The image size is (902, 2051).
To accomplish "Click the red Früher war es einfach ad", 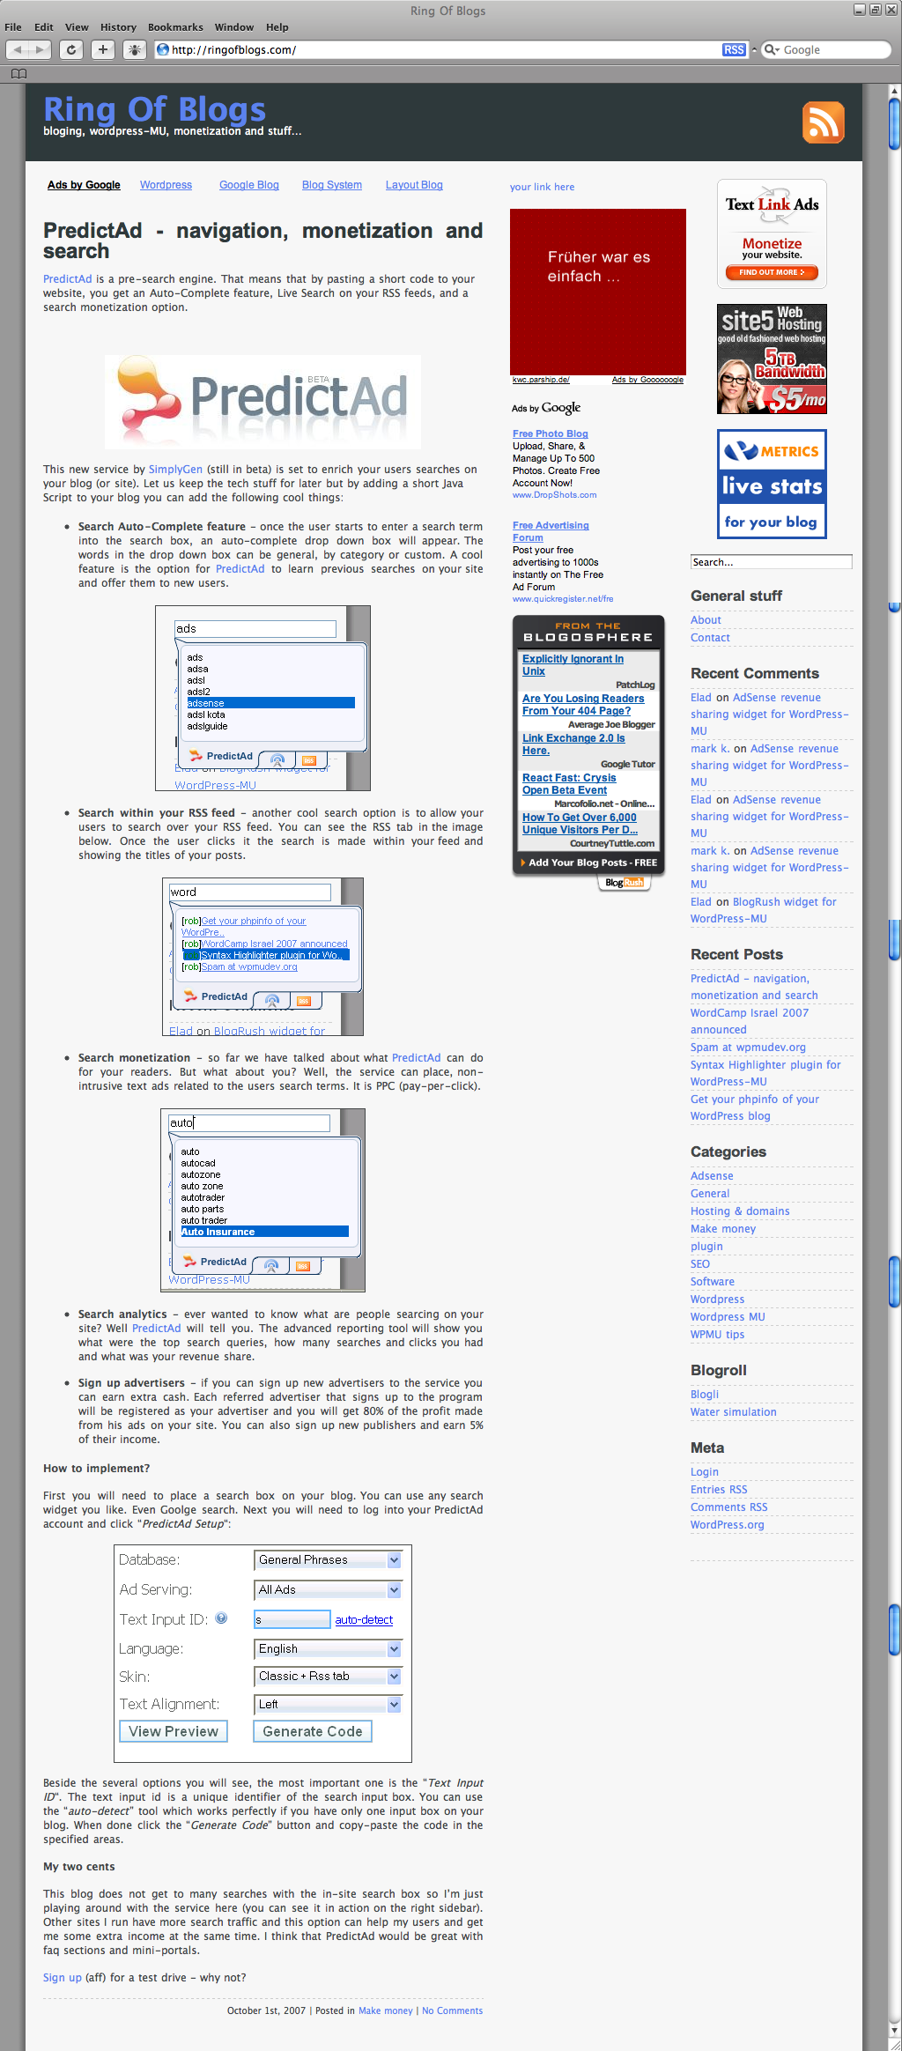I will point(598,291).
